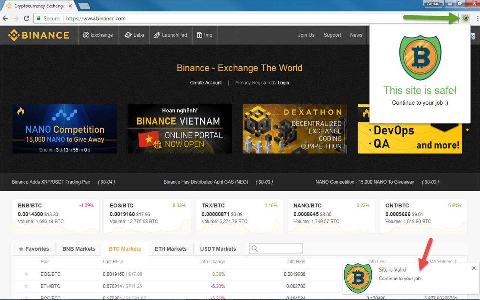480x300 pixels.
Task: Open NANO Competition 15,000 NANO Giveaway news
Action: (365, 182)
